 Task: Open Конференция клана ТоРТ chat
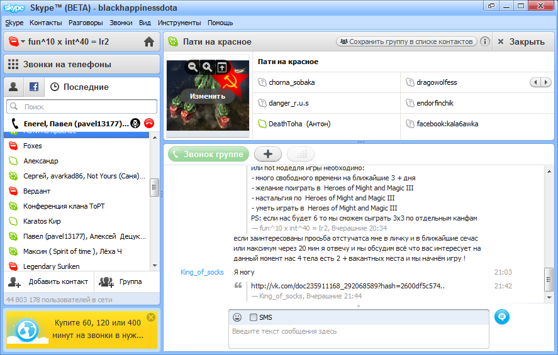point(77,206)
